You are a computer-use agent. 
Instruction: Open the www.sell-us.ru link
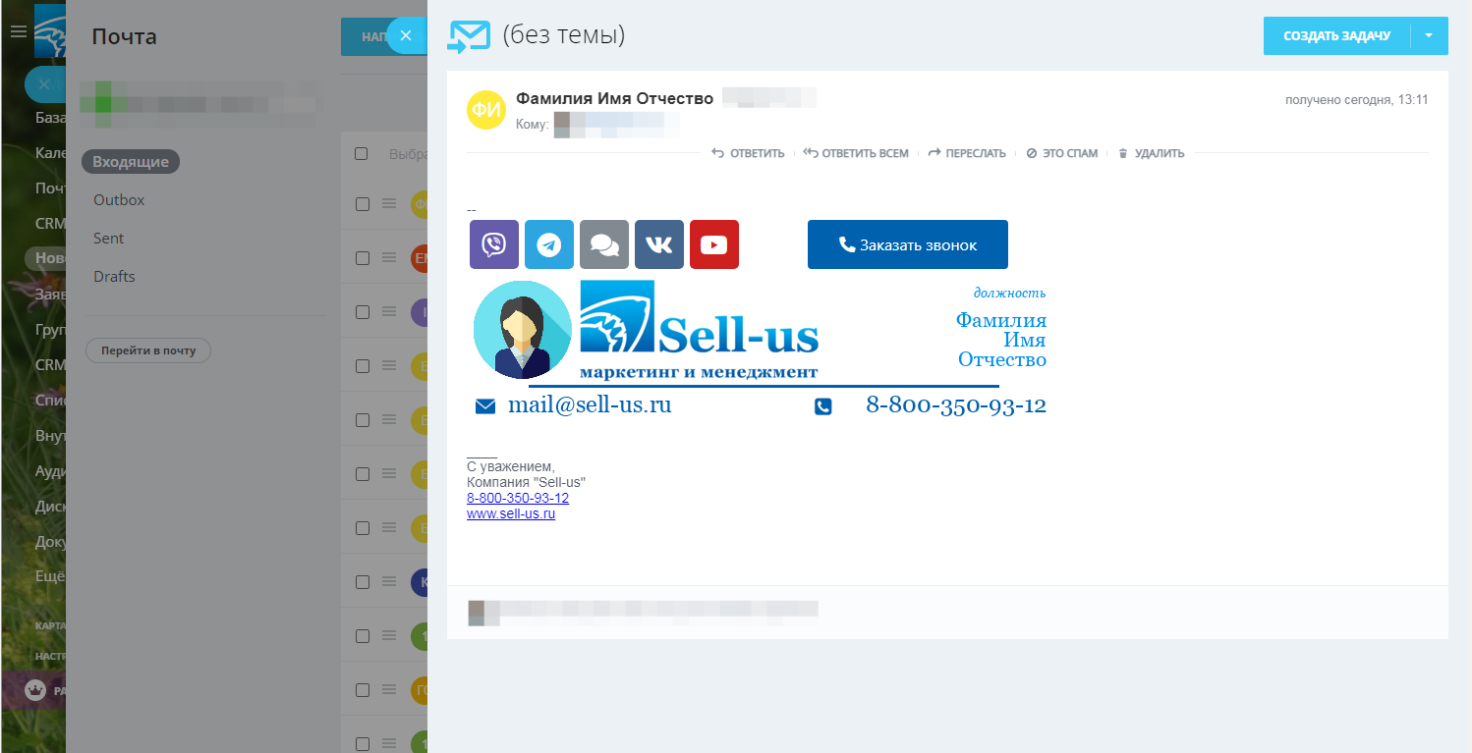(511, 513)
